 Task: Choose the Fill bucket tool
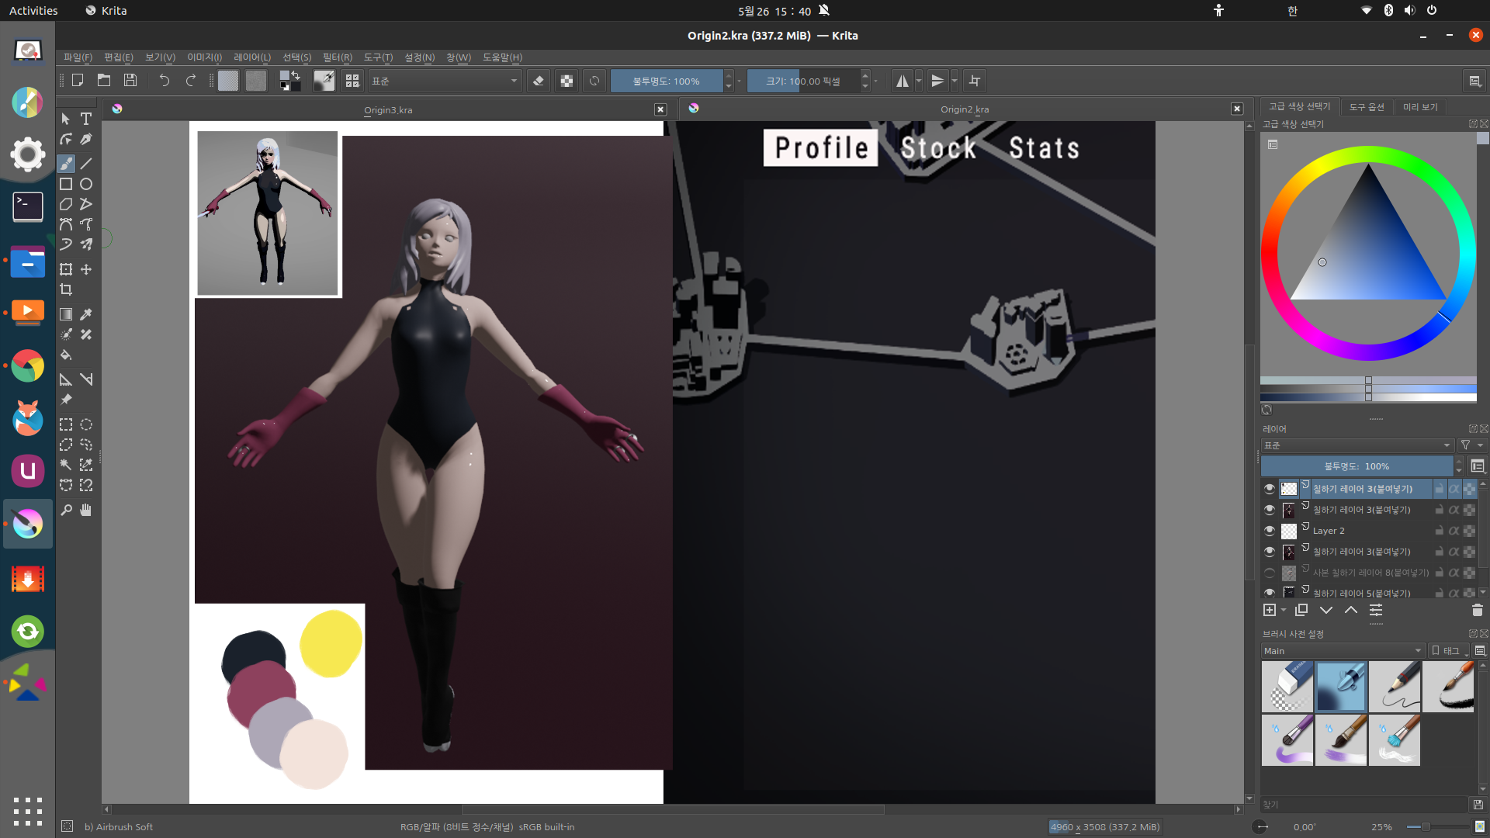coord(66,355)
